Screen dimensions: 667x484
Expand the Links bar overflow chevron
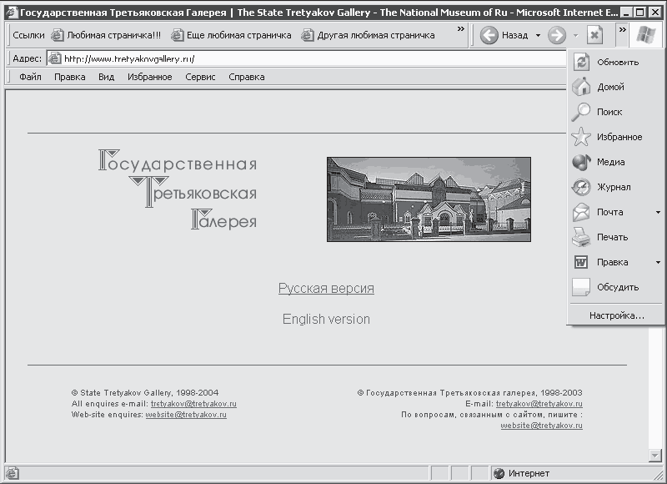tap(462, 29)
